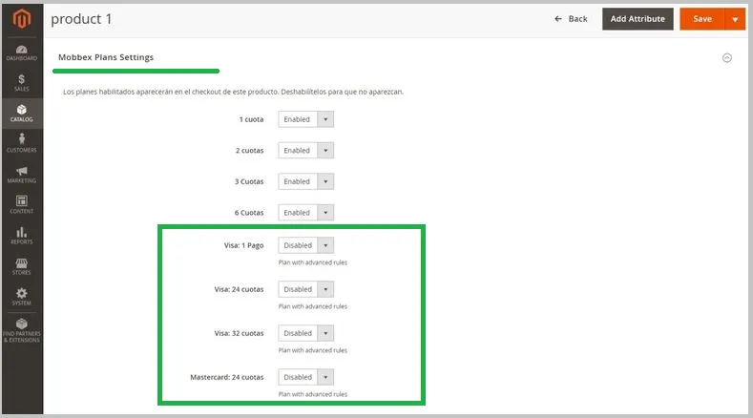This screenshot has width=753, height=418.
Task: Click the Add Attribute button
Action: pyautogui.click(x=638, y=19)
